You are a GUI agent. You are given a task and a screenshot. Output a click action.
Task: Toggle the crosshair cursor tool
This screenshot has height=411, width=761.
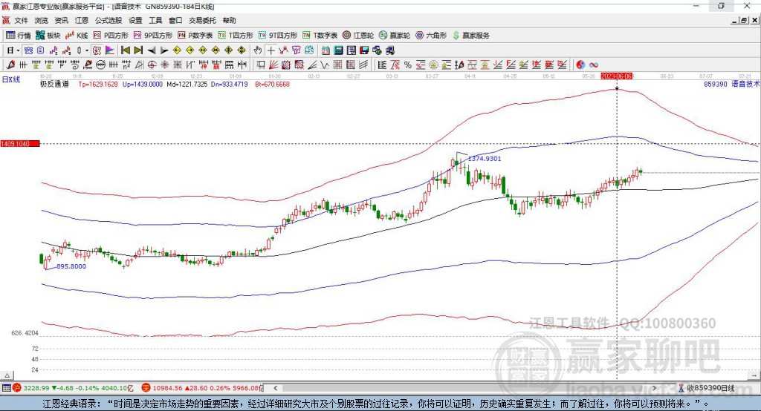[x=271, y=50]
